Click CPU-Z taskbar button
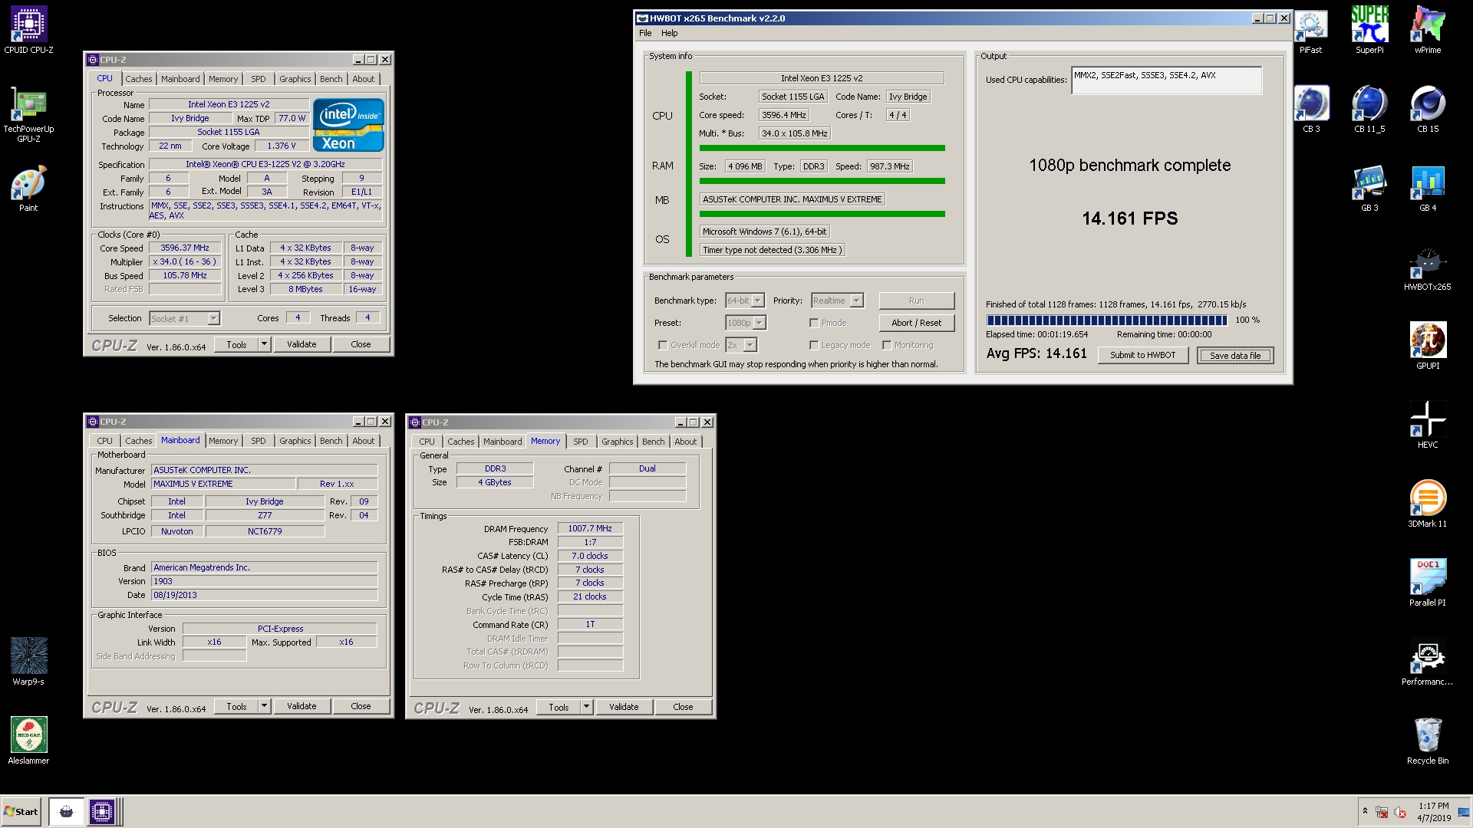 (101, 812)
